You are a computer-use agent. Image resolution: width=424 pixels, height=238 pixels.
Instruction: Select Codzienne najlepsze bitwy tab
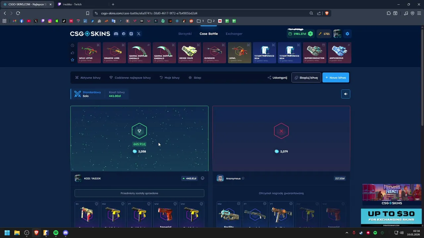point(130,78)
